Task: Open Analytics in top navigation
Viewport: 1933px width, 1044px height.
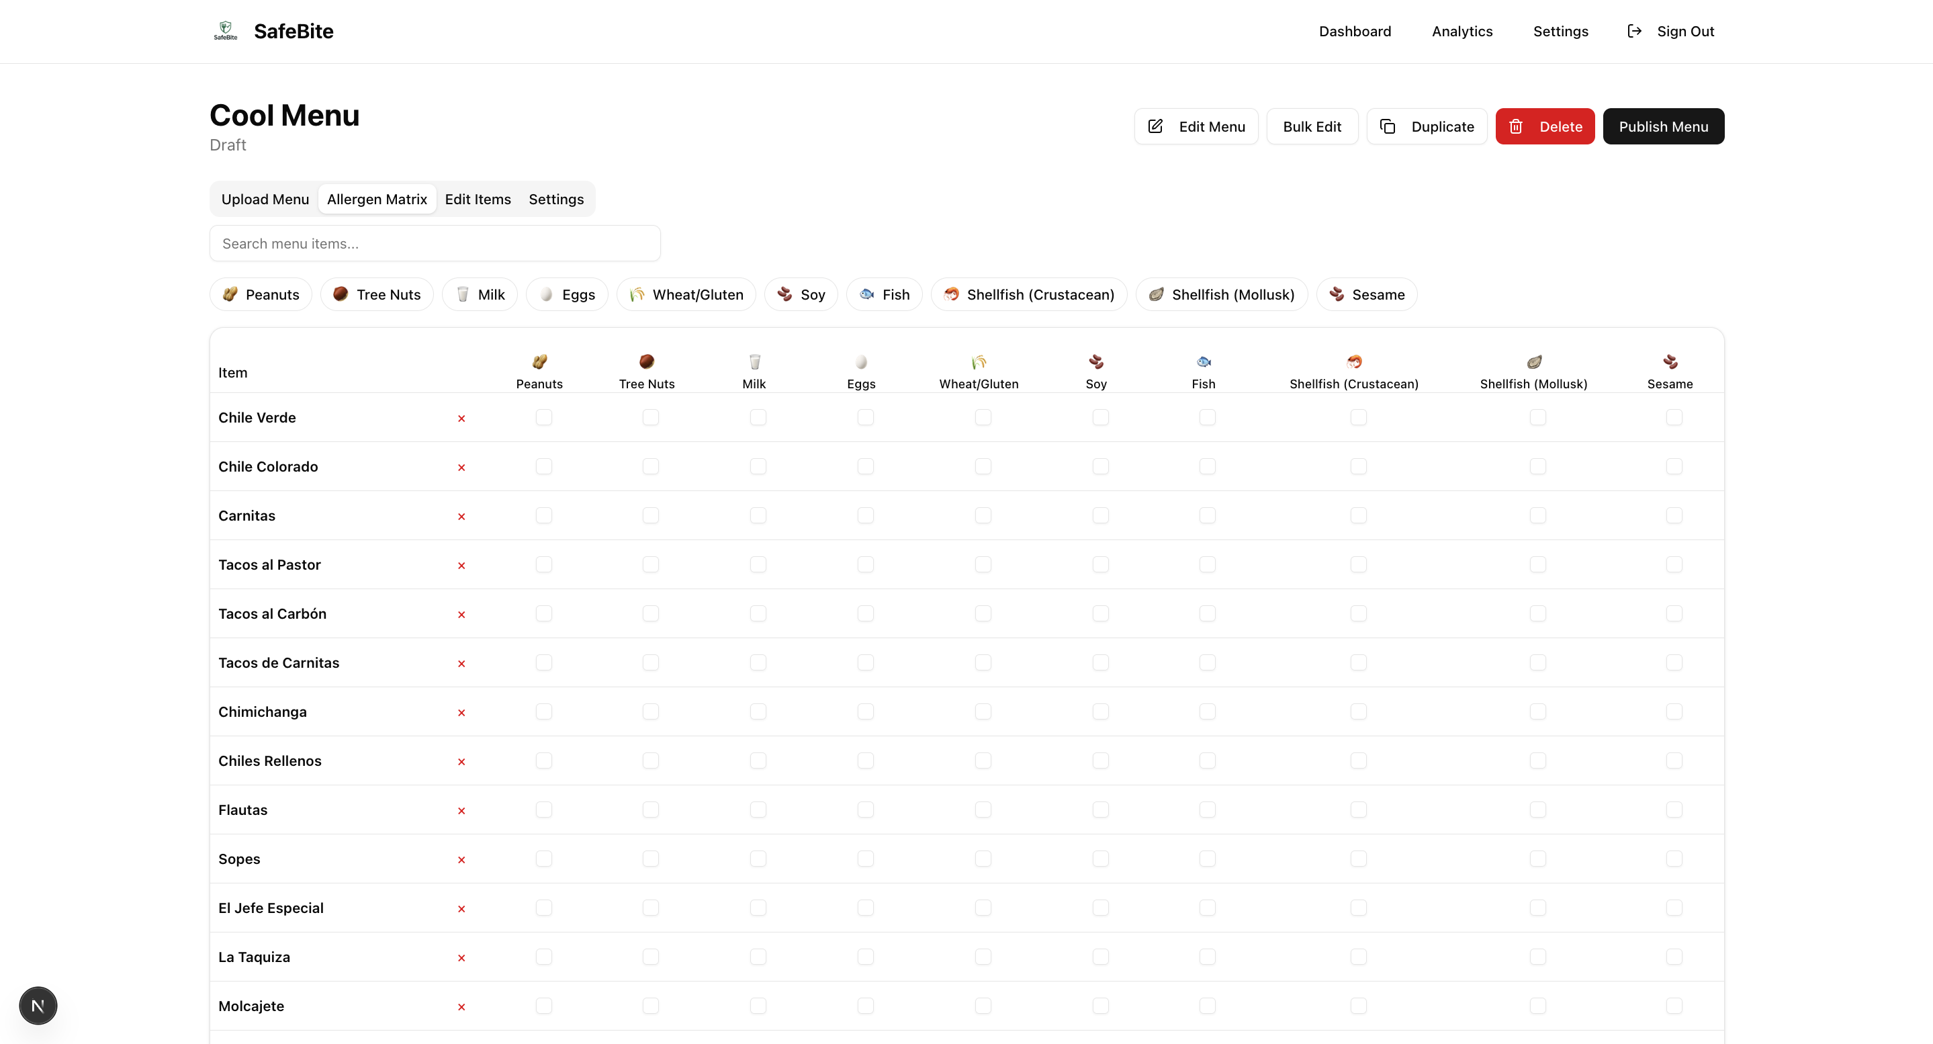Action: coord(1462,32)
